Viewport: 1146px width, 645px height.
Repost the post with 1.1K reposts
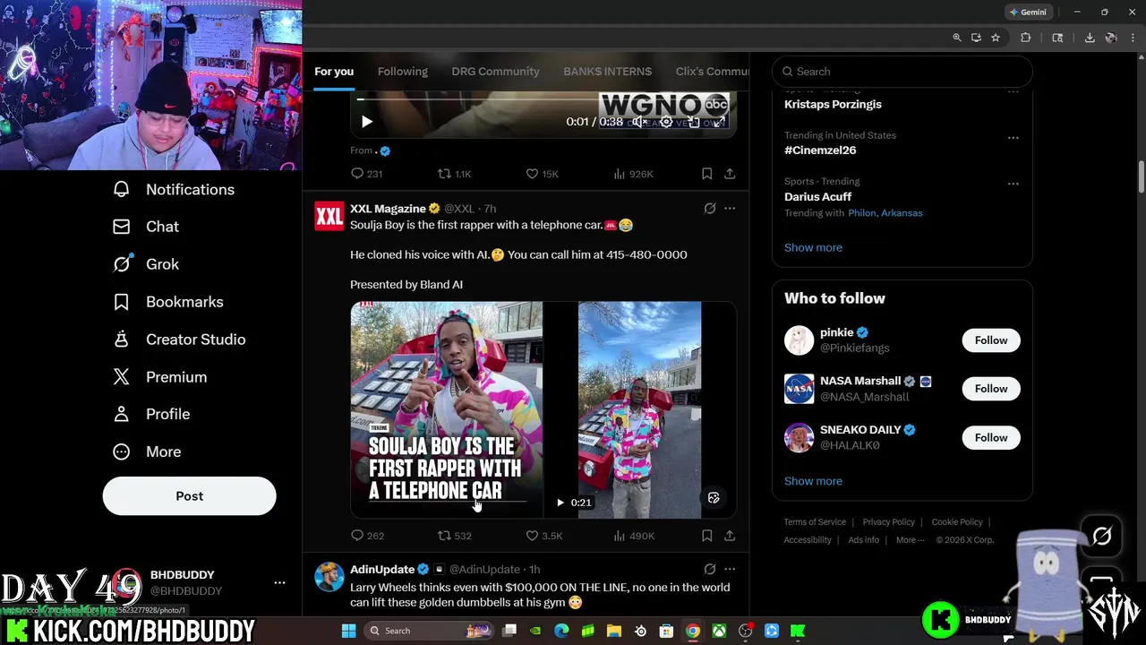coord(454,174)
